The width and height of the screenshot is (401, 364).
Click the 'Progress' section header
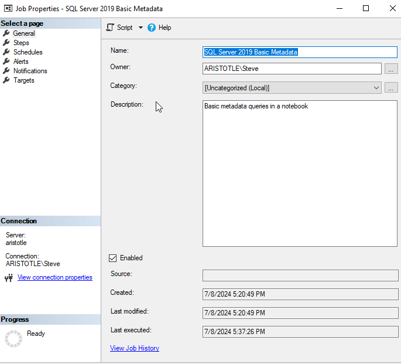(x=50, y=319)
